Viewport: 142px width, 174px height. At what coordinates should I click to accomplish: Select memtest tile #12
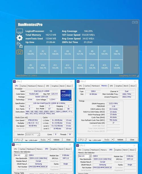tap(68, 67)
